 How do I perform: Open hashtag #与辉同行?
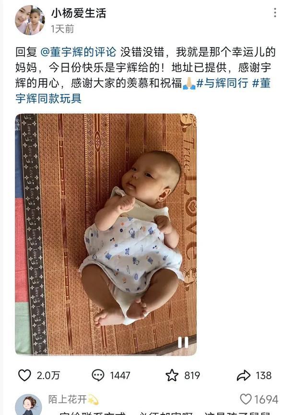[x=222, y=83]
